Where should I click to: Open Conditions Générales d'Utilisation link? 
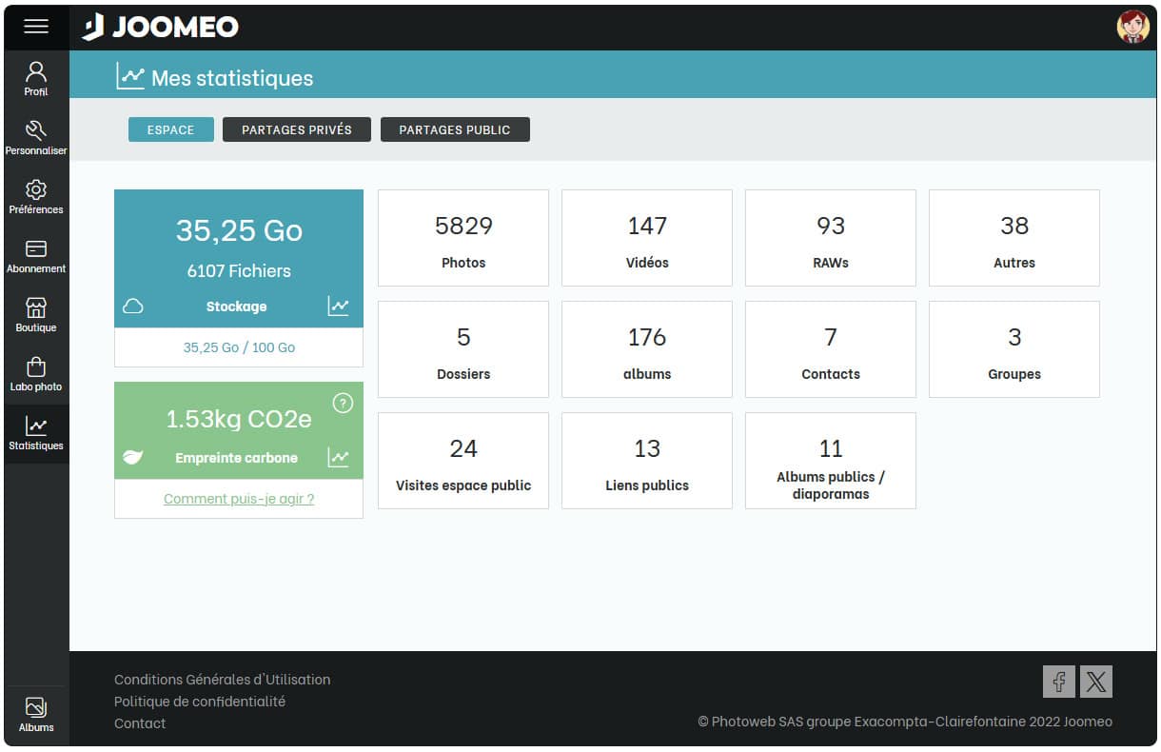tap(223, 680)
